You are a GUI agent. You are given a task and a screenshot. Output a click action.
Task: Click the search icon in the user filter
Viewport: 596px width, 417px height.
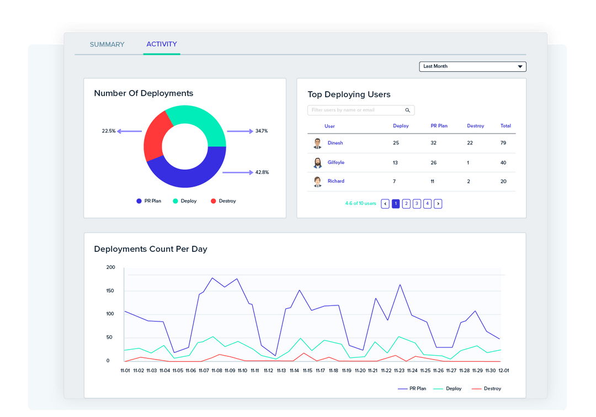click(x=408, y=110)
